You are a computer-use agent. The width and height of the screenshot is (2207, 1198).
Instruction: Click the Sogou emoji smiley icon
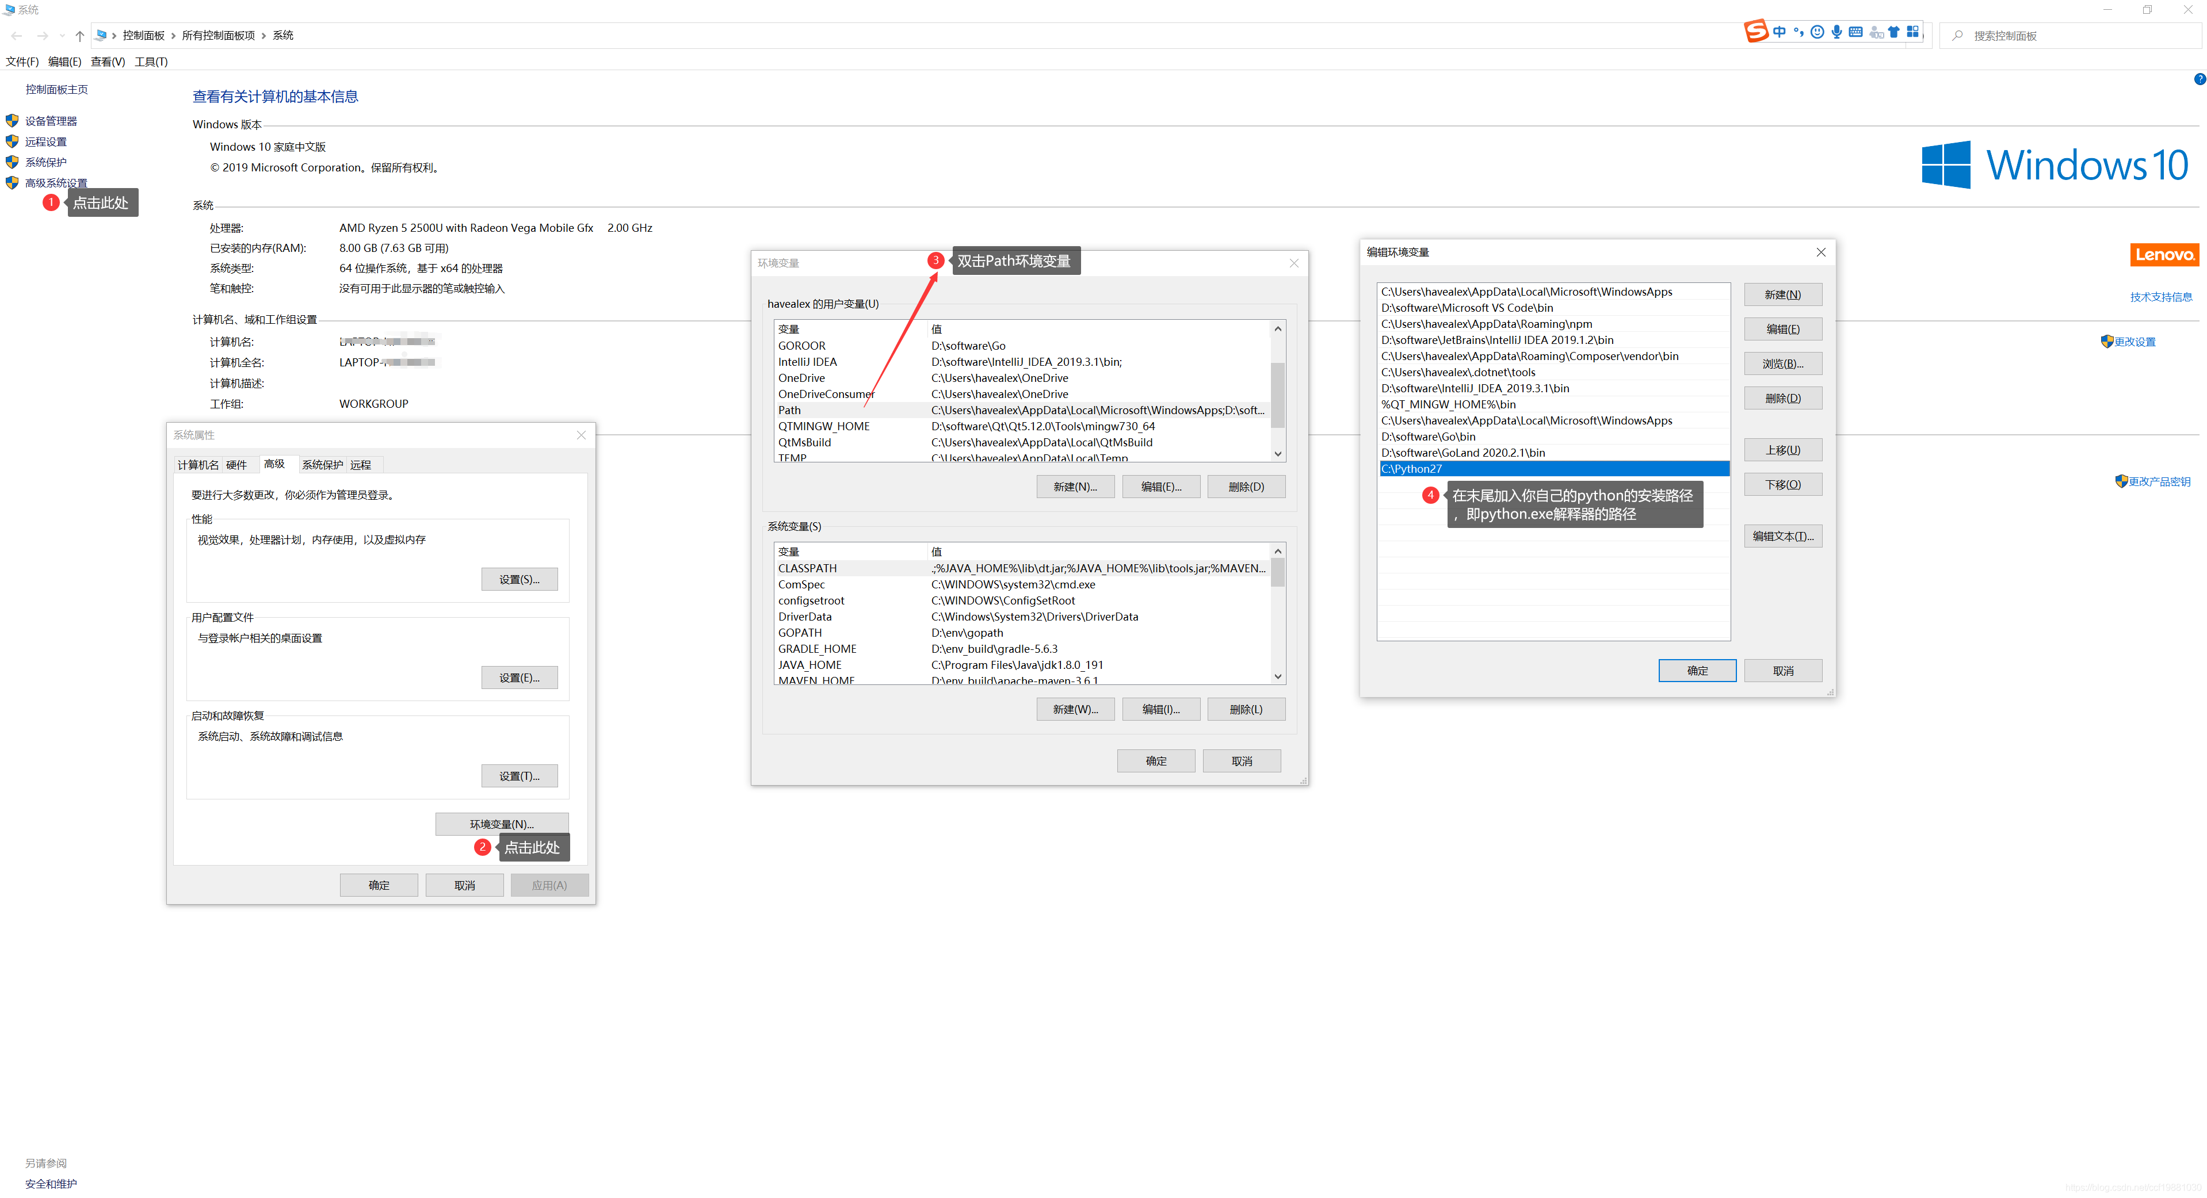click(1817, 33)
